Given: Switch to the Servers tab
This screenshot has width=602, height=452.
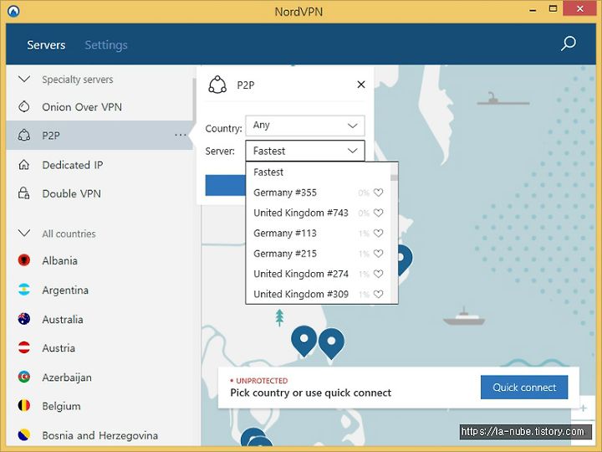Looking at the screenshot, I should [x=46, y=45].
